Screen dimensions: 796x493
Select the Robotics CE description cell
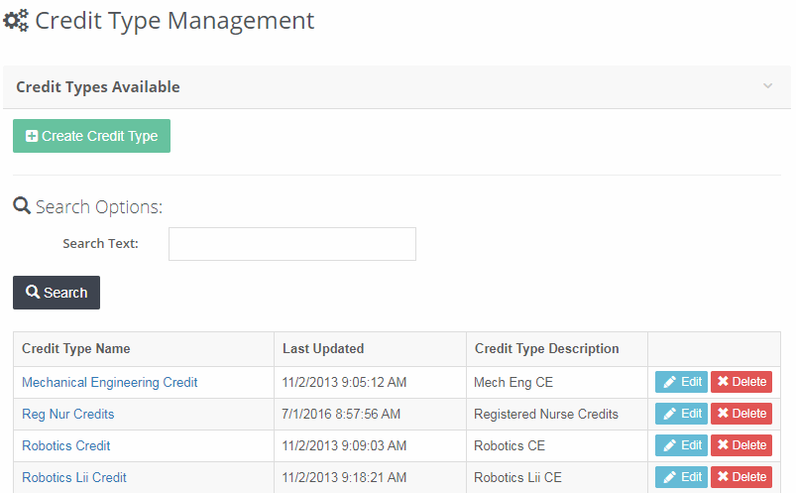pyautogui.click(x=557, y=445)
